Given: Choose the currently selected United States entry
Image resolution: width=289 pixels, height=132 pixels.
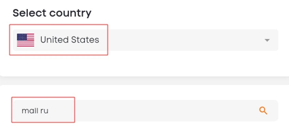Looking at the screenshot, I should point(145,40).
